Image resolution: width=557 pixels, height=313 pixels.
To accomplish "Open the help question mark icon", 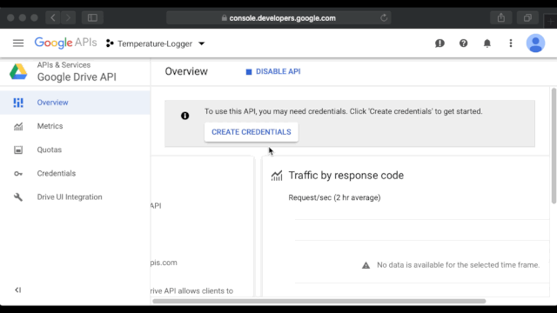I will (463, 43).
